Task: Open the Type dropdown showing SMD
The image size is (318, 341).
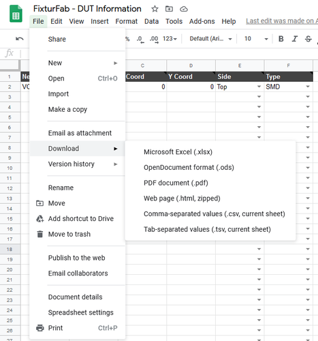Action: click(308, 87)
